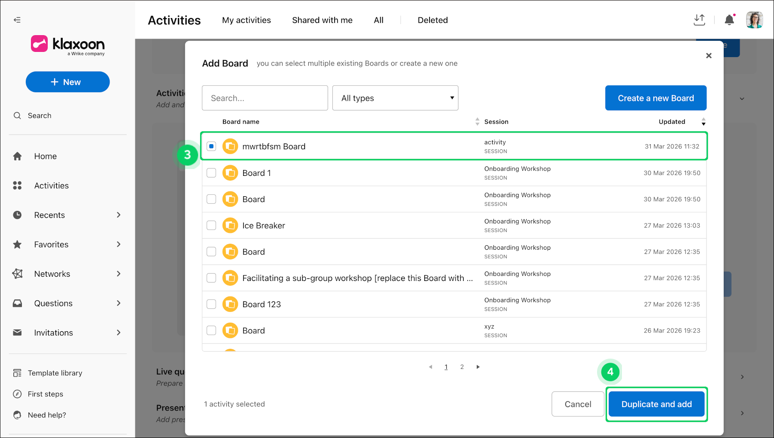Click '1 activity selected' text
This screenshot has width=774, height=438.
click(234, 404)
